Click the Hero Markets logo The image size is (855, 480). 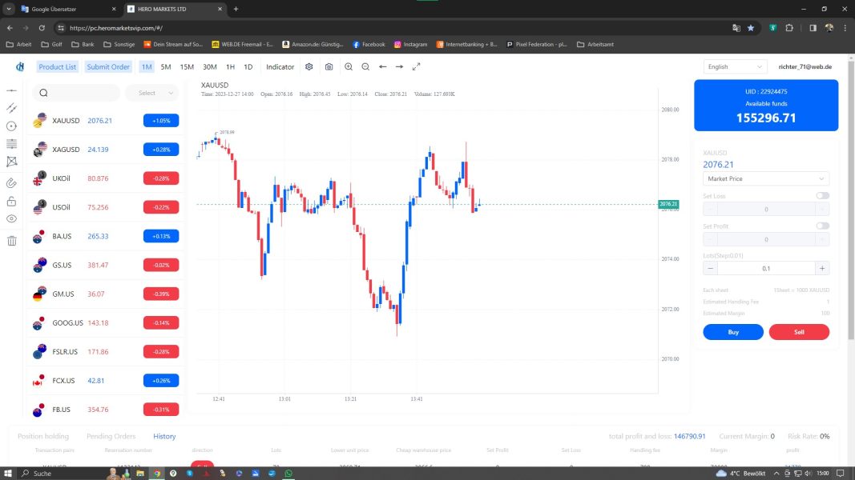coord(20,66)
